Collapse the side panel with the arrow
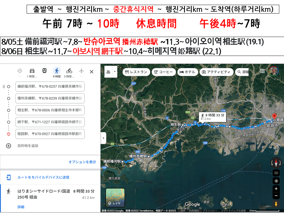Image resolution: width=284 pixels, height=213 pixels. (104, 138)
